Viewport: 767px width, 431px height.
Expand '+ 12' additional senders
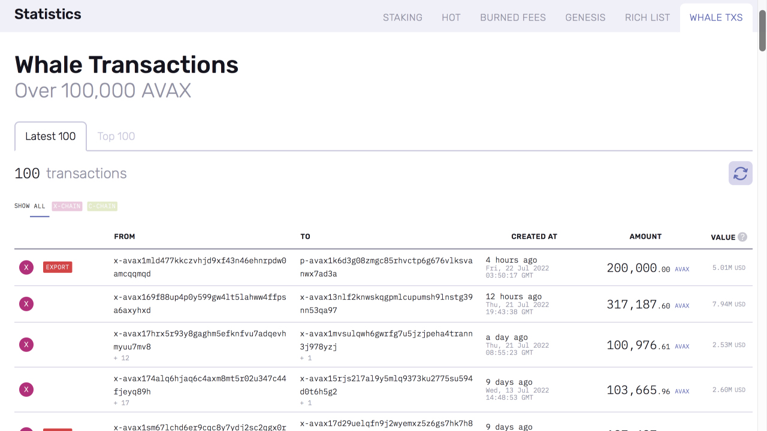pyautogui.click(x=122, y=358)
